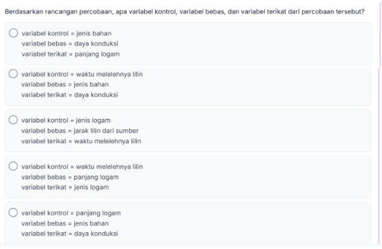Click the 'variabel bebas = panjang logam' line

click(70, 177)
